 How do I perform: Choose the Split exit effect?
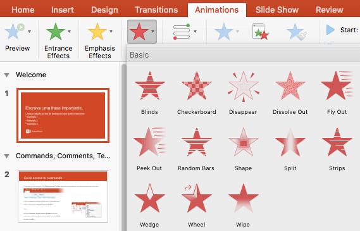(290, 149)
